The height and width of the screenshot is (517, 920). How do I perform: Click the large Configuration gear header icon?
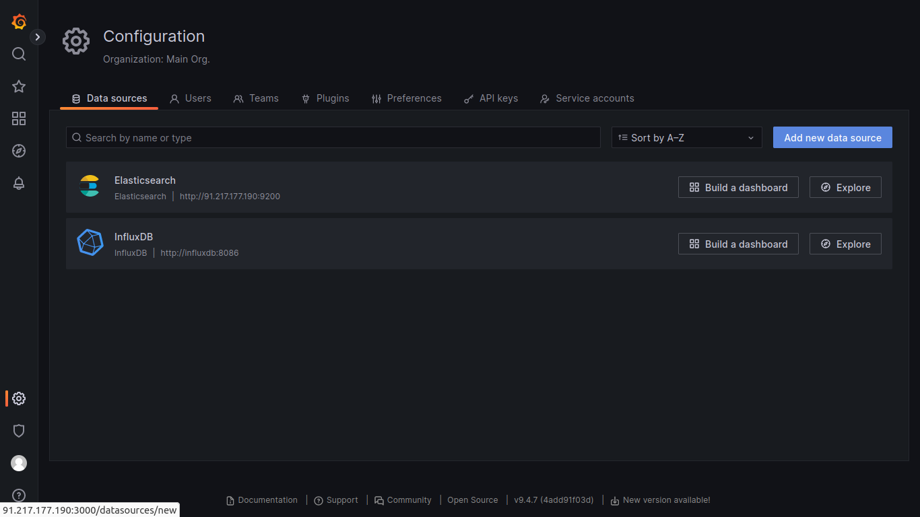click(x=76, y=41)
